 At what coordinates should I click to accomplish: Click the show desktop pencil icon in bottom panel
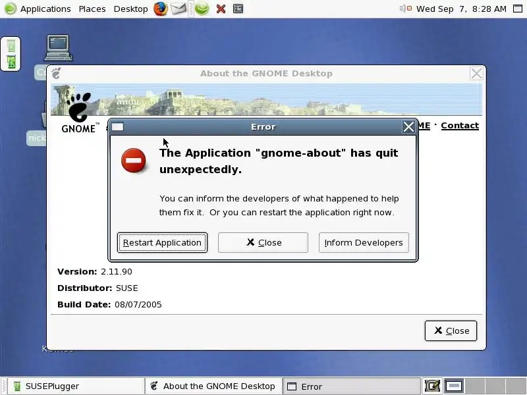(x=432, y=386)
